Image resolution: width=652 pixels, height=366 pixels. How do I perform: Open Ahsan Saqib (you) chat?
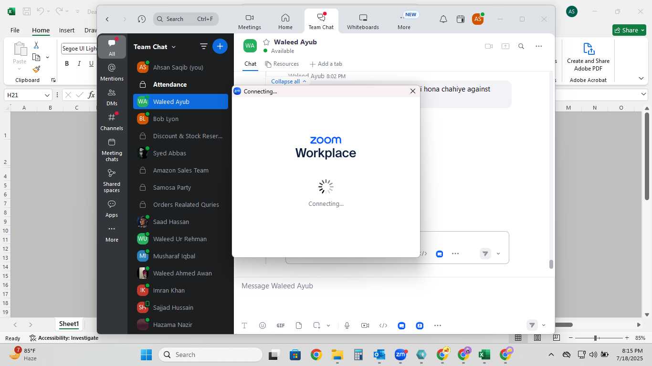(180, 67)
